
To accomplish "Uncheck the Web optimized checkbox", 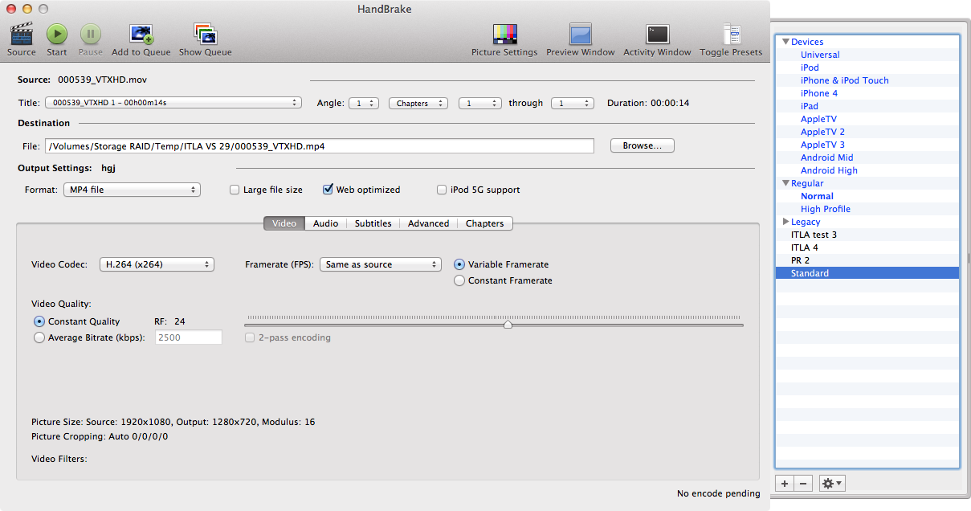I will pos(328,190).
